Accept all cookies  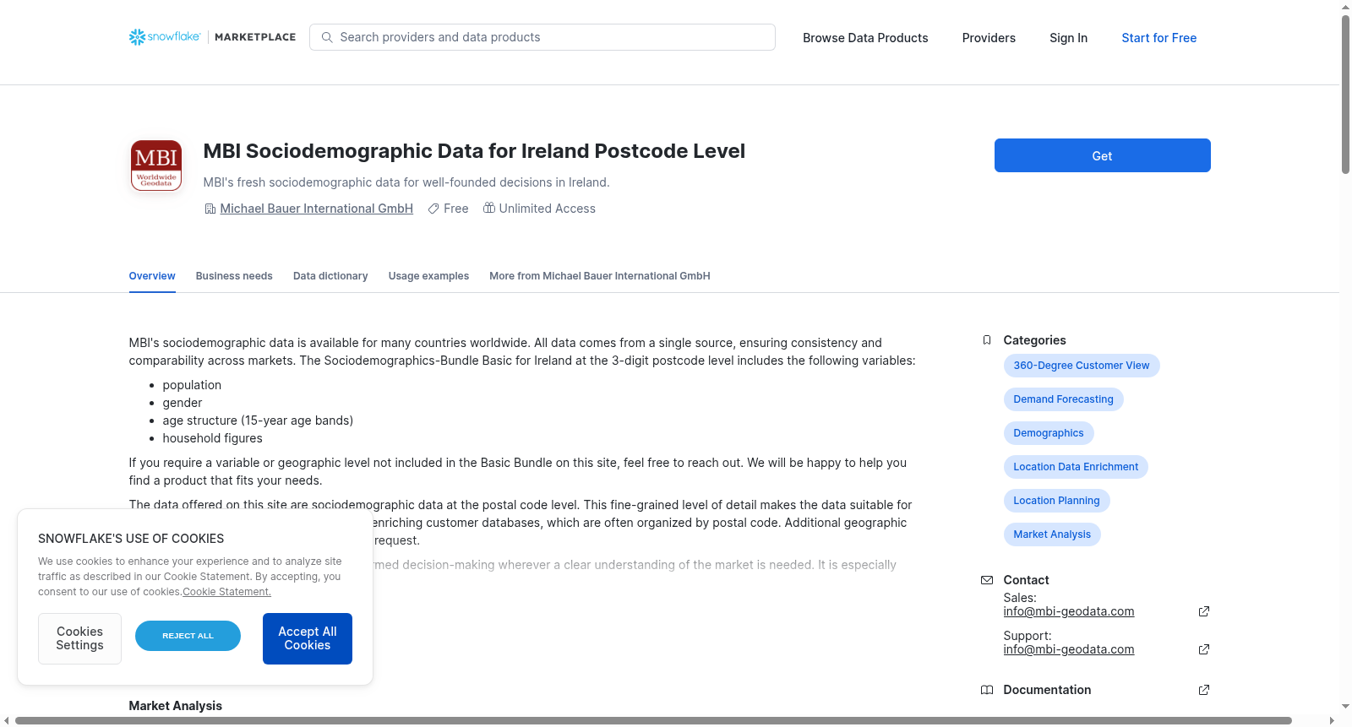[308, 638]
